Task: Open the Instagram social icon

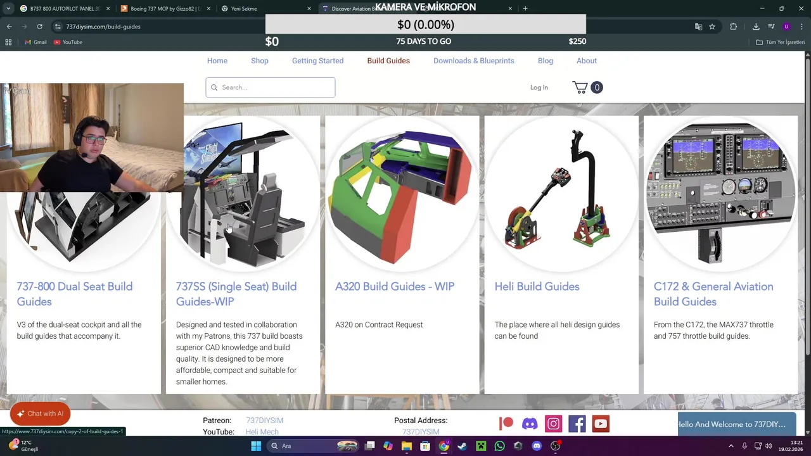Action: coord(554,424)
